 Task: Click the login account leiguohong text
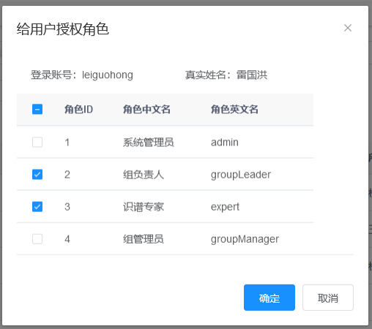pos(108,75)
